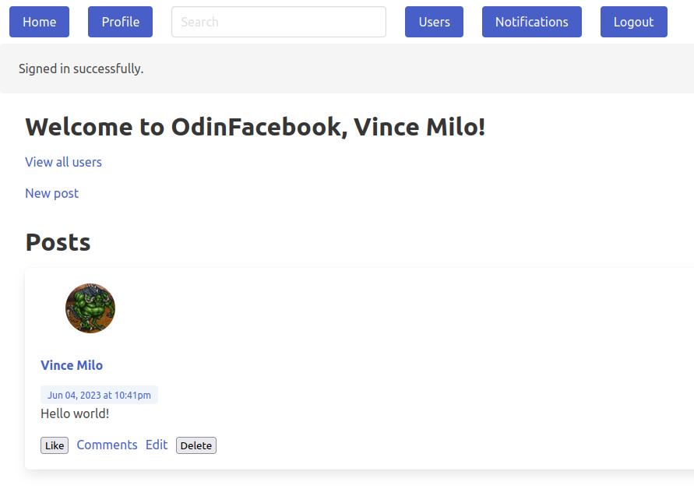Follow the View all users link
This screenshot has width=694, height=496.
[63, 163]
